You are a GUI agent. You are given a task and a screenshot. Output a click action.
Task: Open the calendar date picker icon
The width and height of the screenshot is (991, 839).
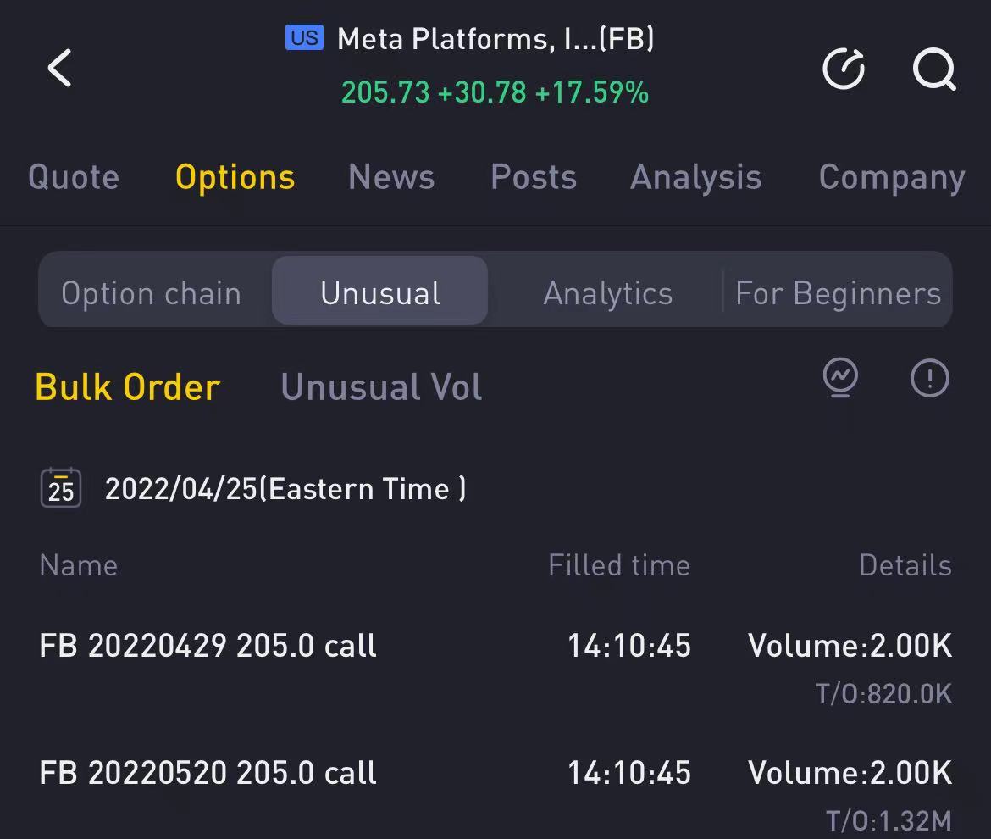(61, 488)
